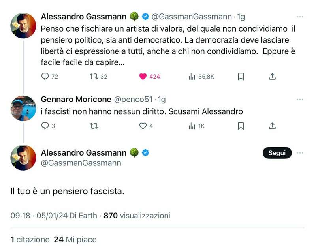Viewport: 316px width, 246px height.
Task: Share Gennaro Moricone's reply
Action: pos(272,126)
